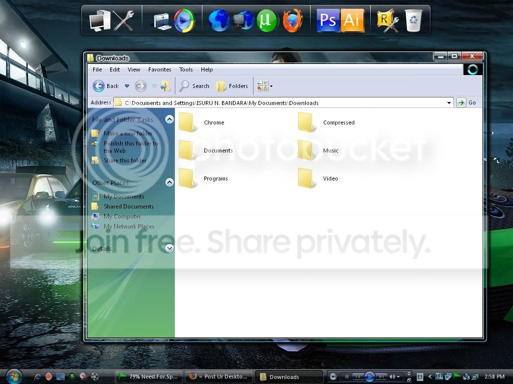Go up one folder level

coord(165,86)
